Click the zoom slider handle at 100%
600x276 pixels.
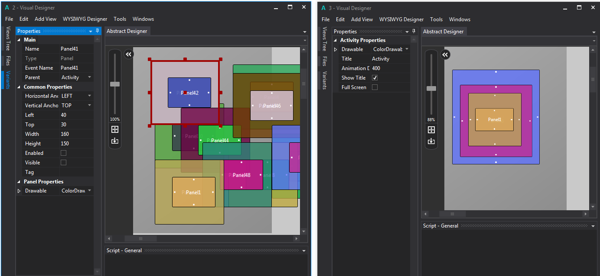click(x=115, y=84)
